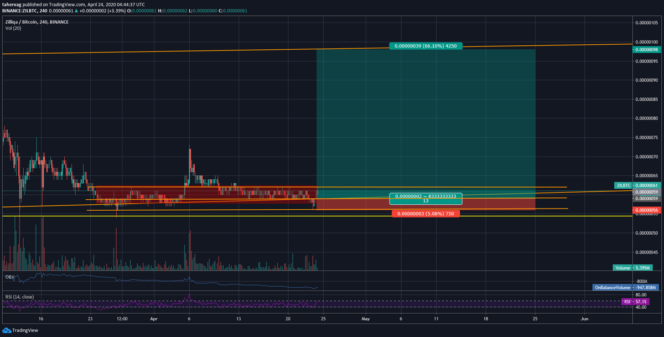This screenshot has width=664, height=337.
Task: Click the 20 date label on time axis
Action: point(288,319)
